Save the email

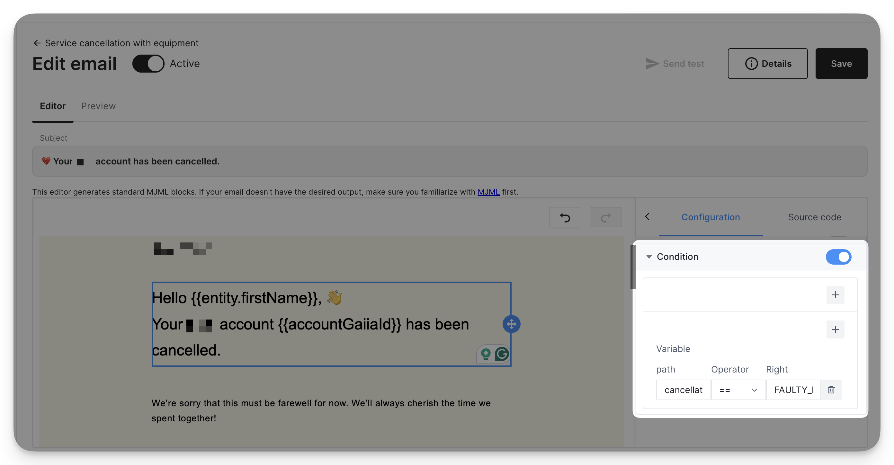(841, 64)
